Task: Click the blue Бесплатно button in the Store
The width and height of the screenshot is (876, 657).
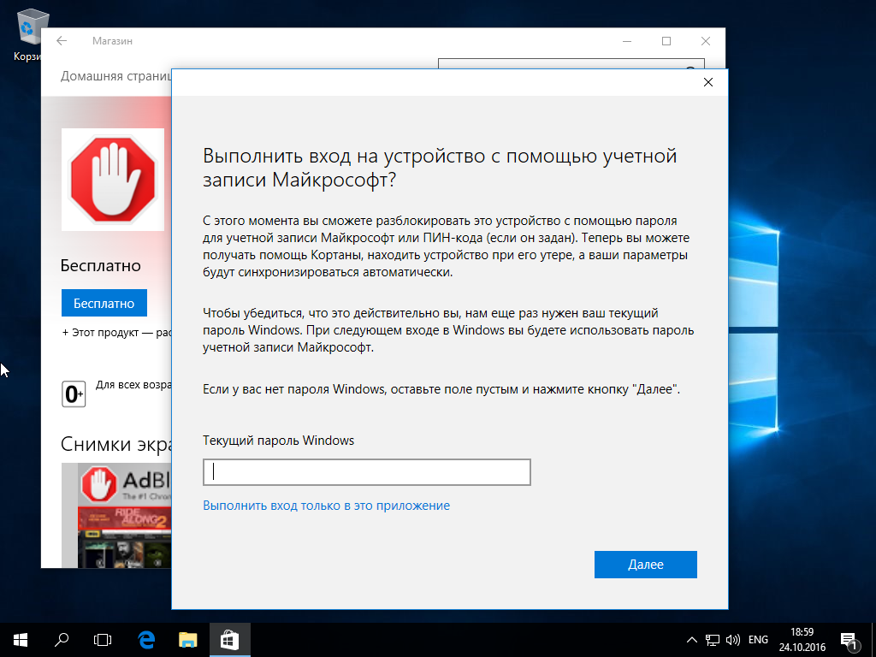Action: [104, 304]
